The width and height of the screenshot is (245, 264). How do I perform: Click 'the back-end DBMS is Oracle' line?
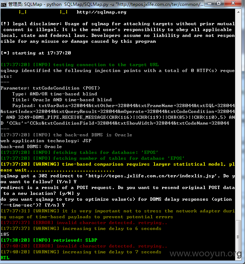click(66, 135)
